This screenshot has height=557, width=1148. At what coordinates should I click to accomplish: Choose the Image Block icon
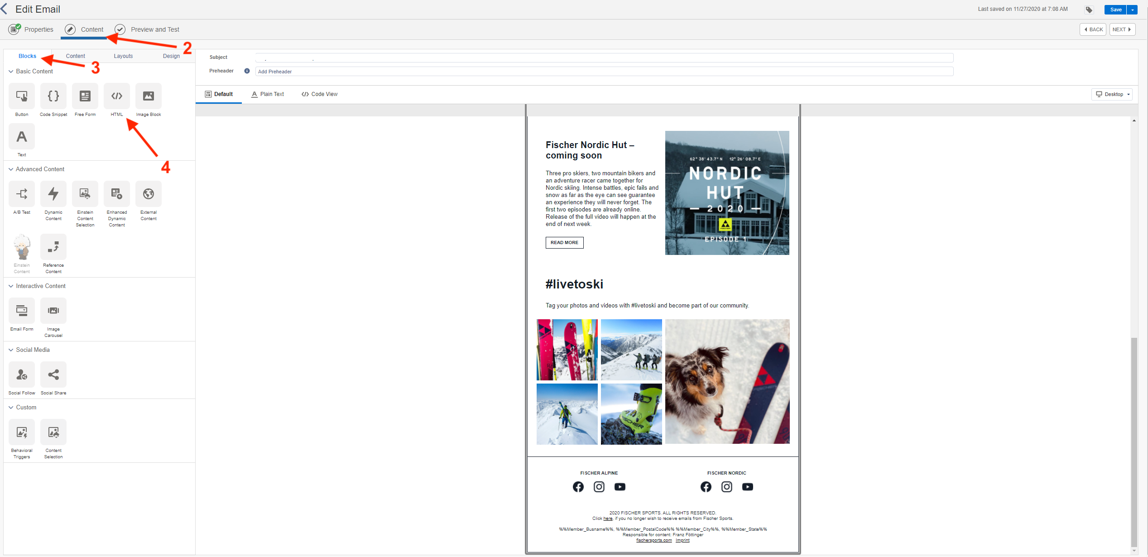coord(149,96)
